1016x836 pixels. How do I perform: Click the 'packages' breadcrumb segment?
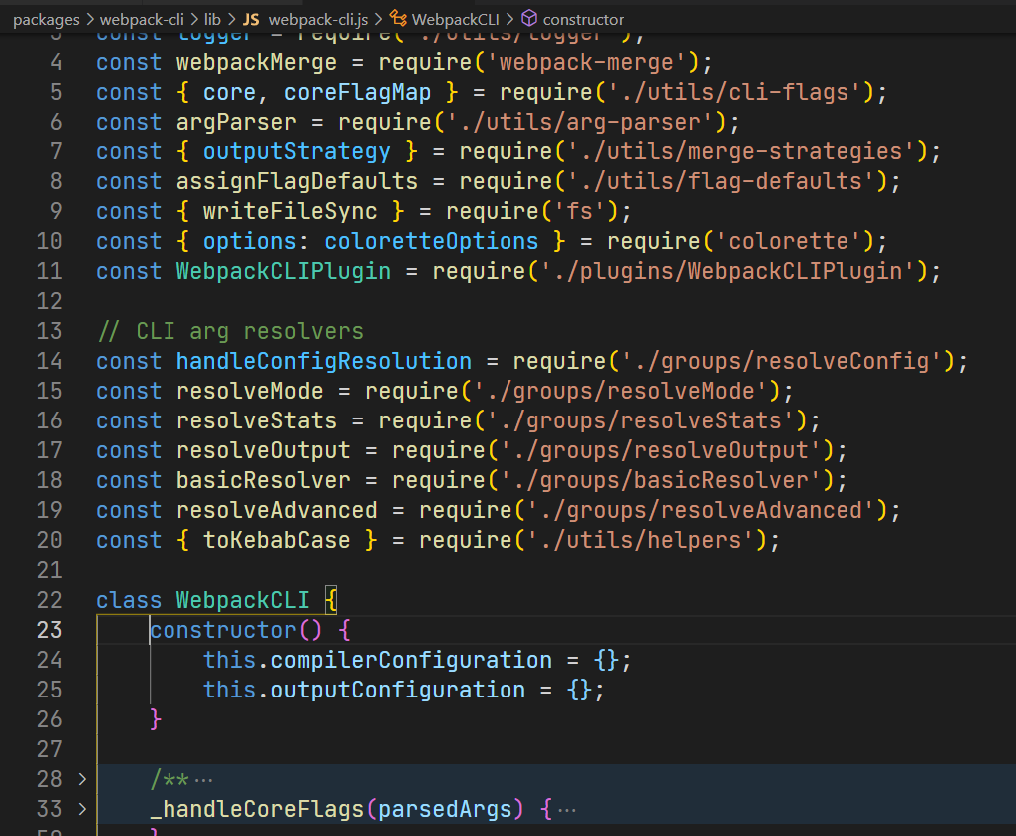click(x=45, y=19)
